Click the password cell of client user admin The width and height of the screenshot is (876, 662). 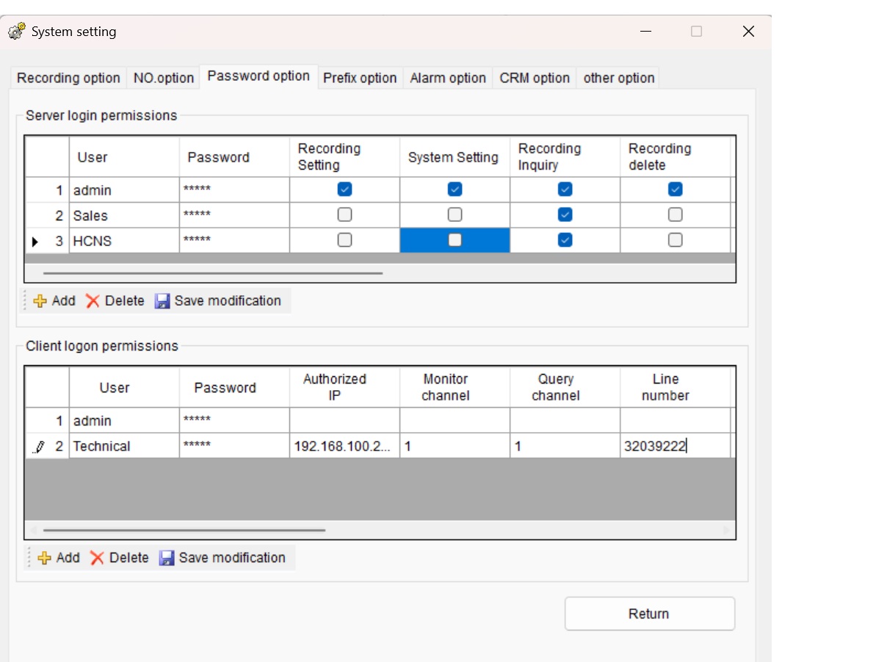coord(234,420)
